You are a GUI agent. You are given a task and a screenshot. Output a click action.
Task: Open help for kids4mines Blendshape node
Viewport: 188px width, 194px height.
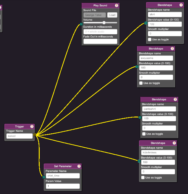[x=174, y=143]
